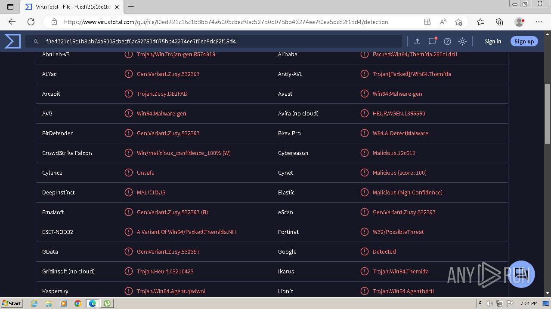This screenshot has width=551, height=309.
Task: Go back with the browser back arrow
Action: tap(12, 22)
